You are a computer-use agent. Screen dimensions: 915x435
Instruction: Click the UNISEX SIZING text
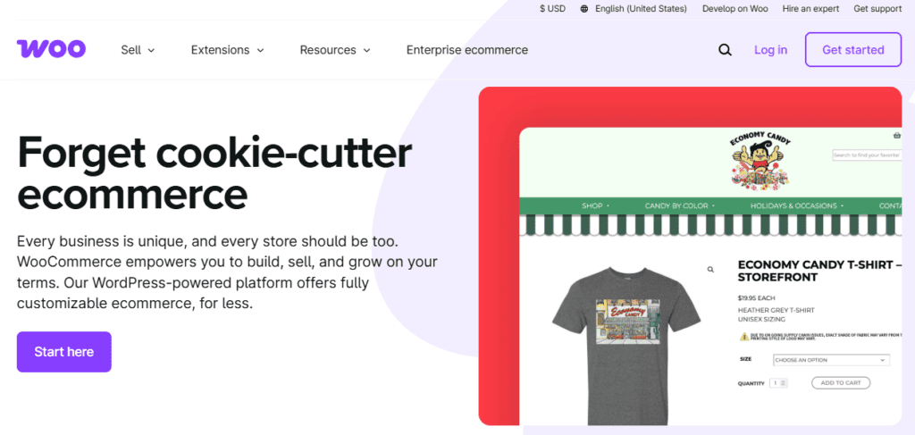point(761,320)
